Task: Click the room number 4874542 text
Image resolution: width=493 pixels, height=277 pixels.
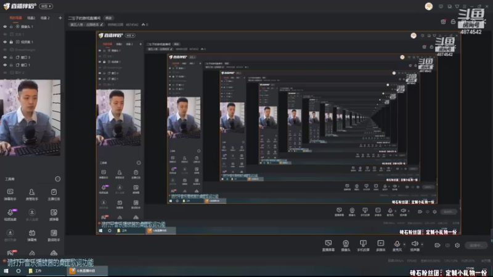Action: (132, 25)
